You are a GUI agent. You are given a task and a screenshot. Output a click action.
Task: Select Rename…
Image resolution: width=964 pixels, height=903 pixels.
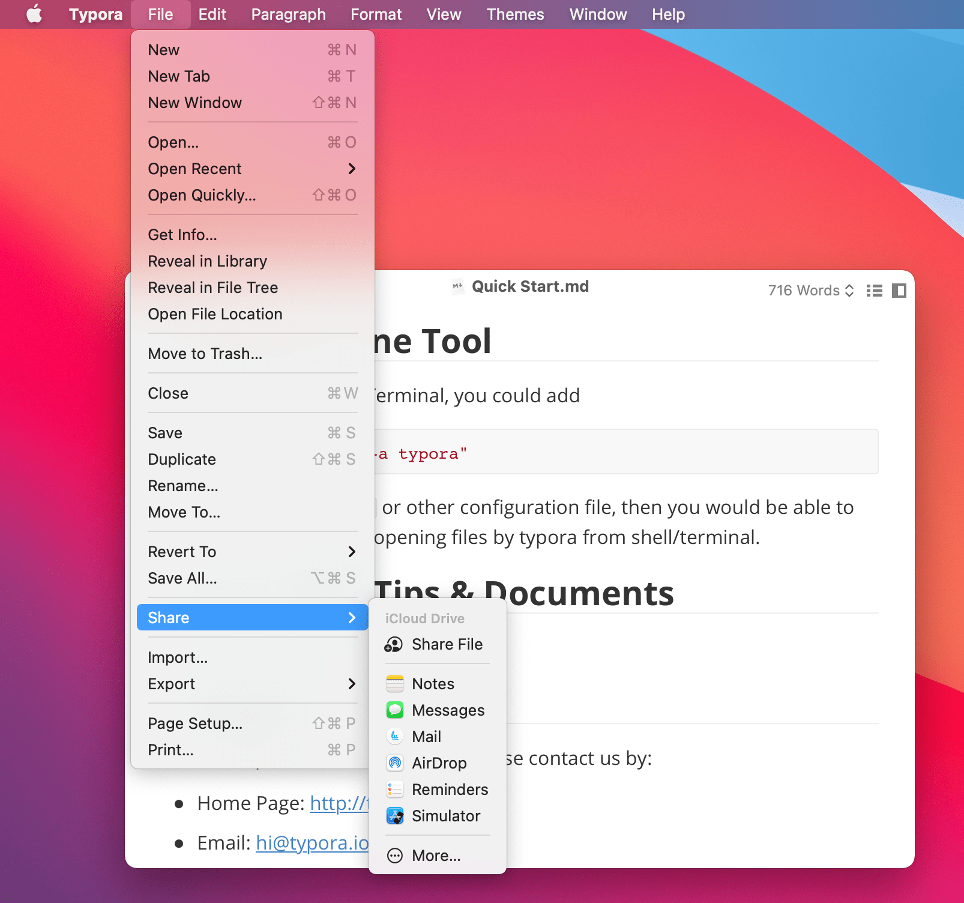click(252, 486)
